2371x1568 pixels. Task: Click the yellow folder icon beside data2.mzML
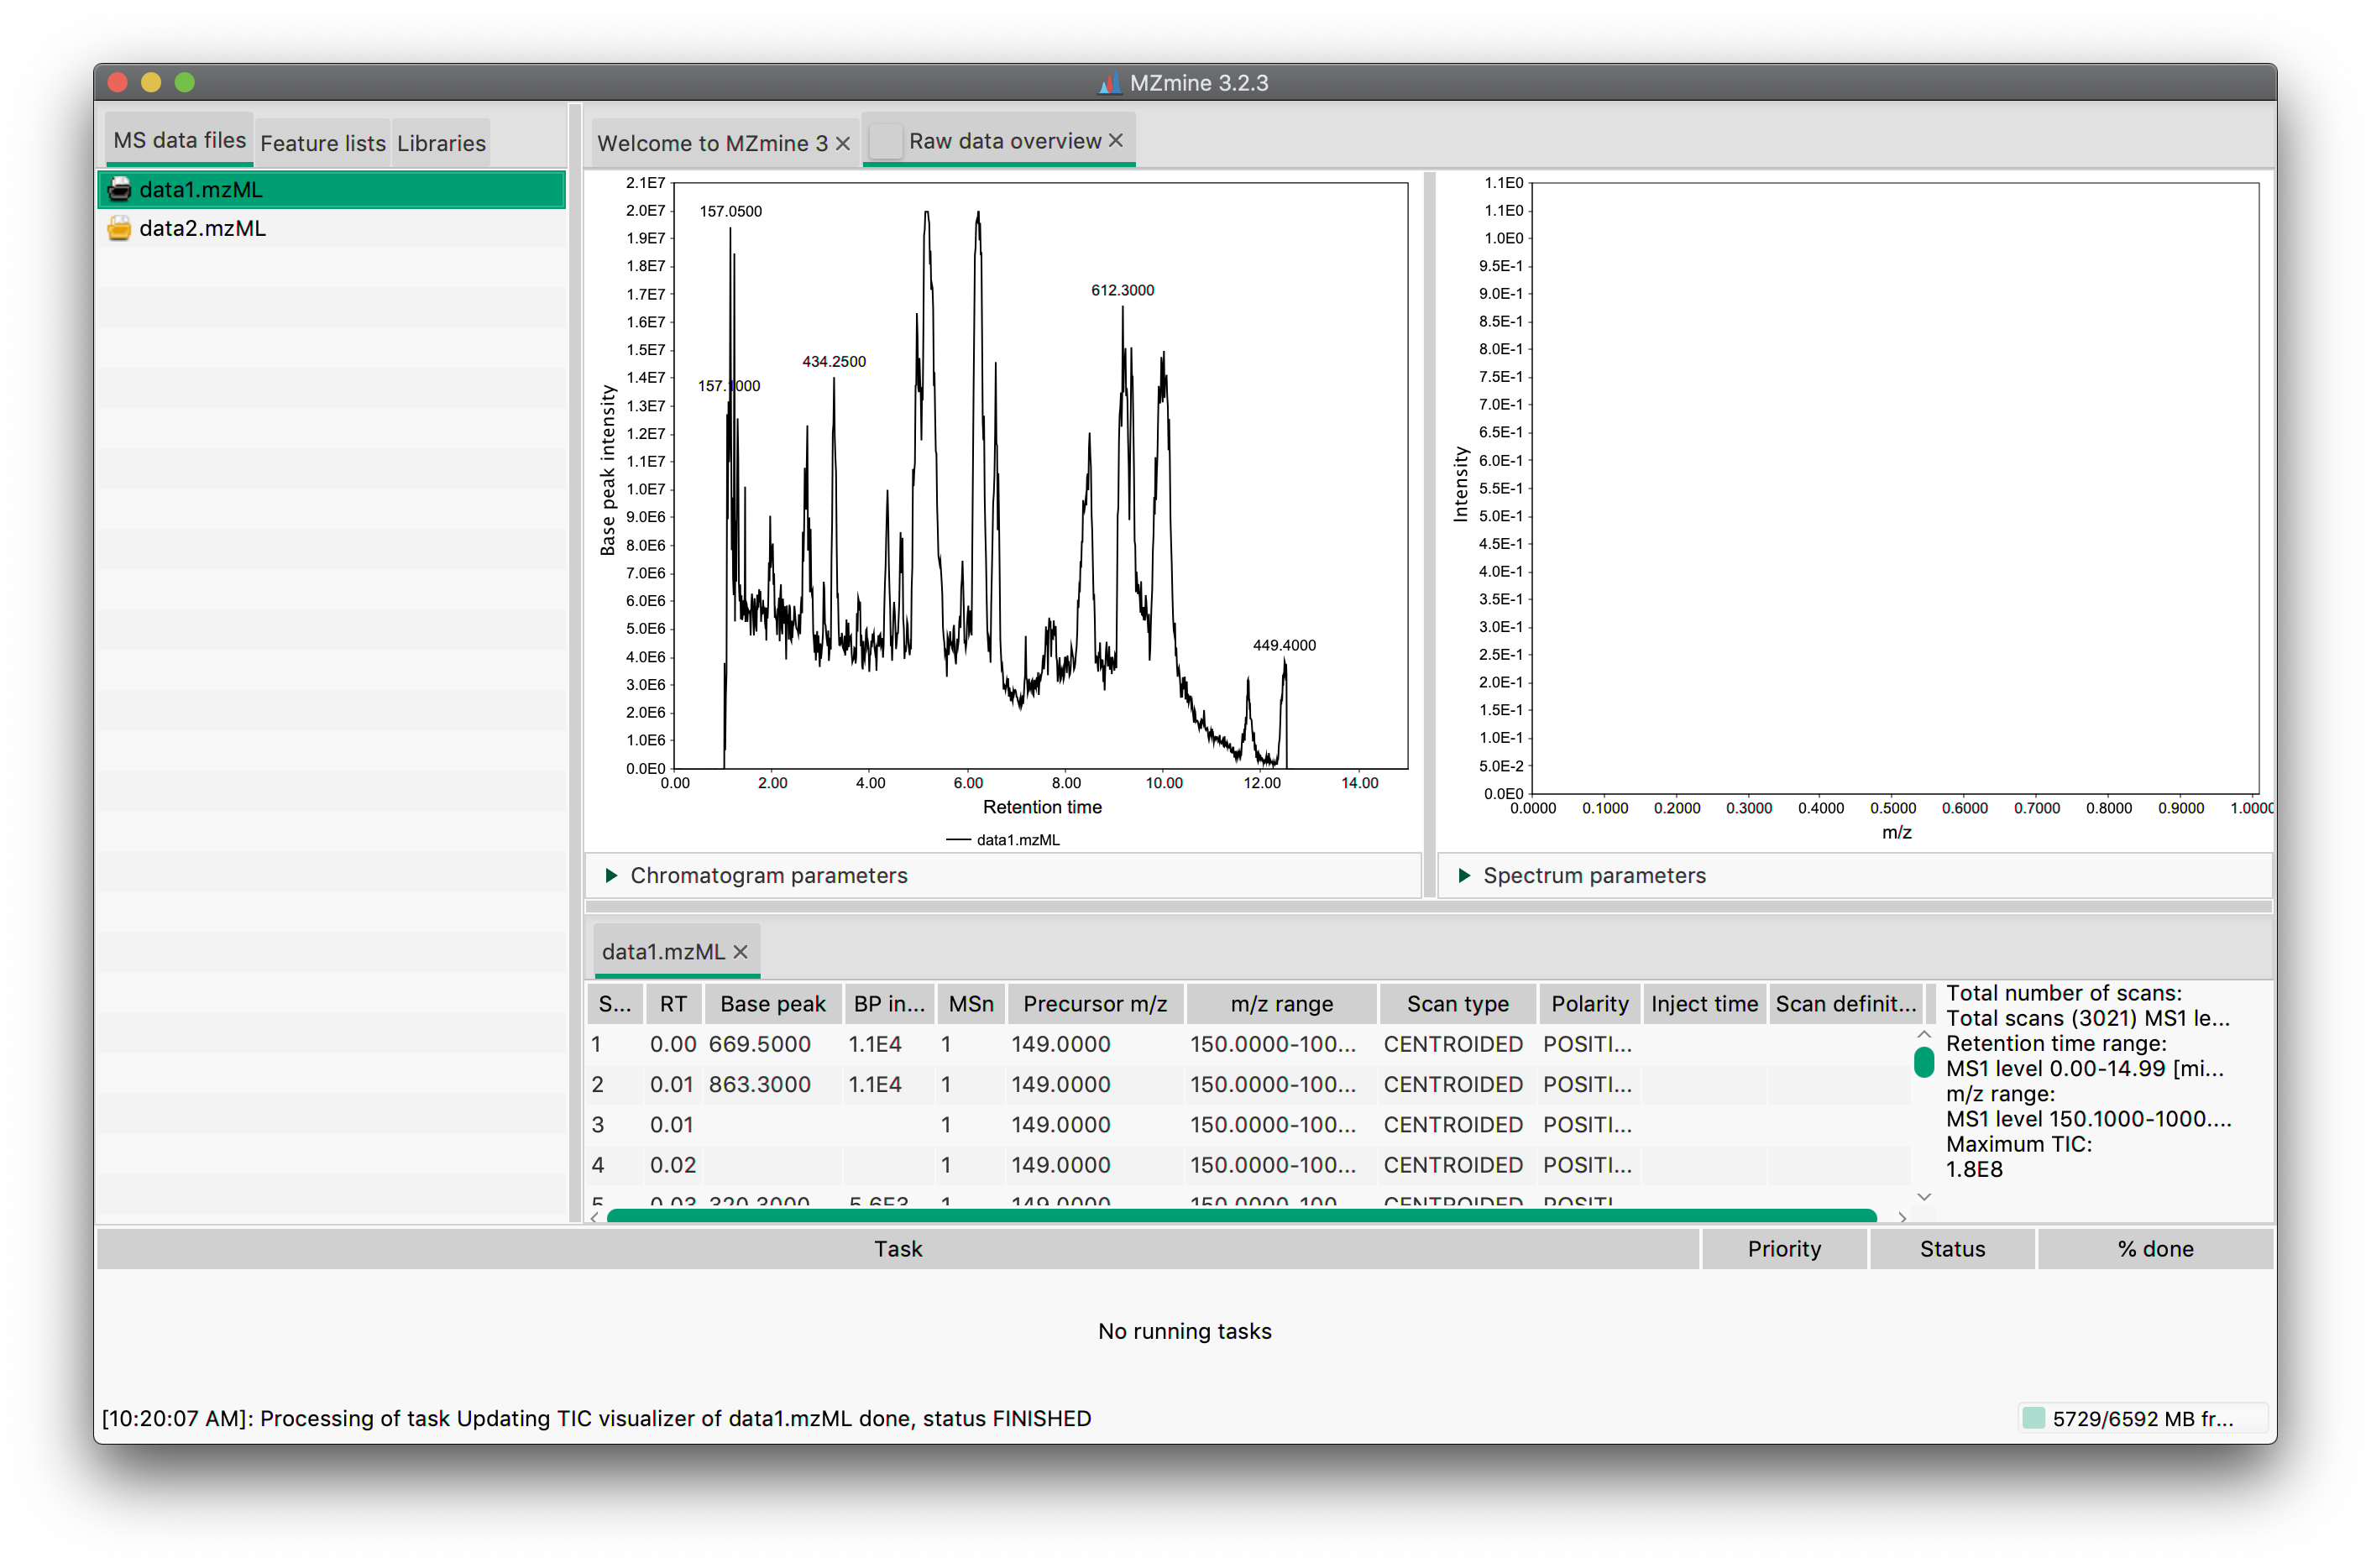point(120,228)
